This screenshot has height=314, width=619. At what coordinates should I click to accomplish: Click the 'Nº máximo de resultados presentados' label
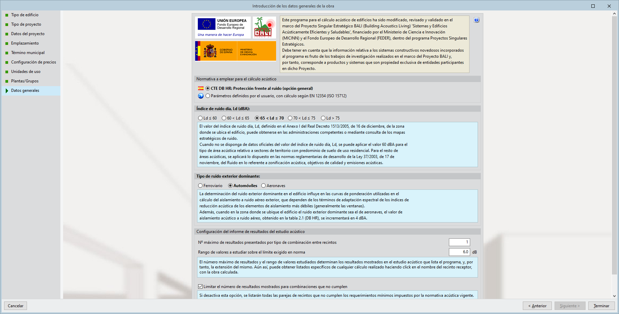(267, 242)
